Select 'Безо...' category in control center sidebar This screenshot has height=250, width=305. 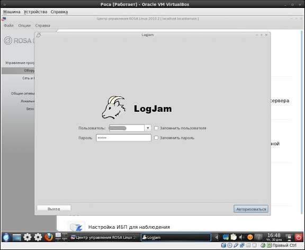pyautogui.click(x=30, y=109)
